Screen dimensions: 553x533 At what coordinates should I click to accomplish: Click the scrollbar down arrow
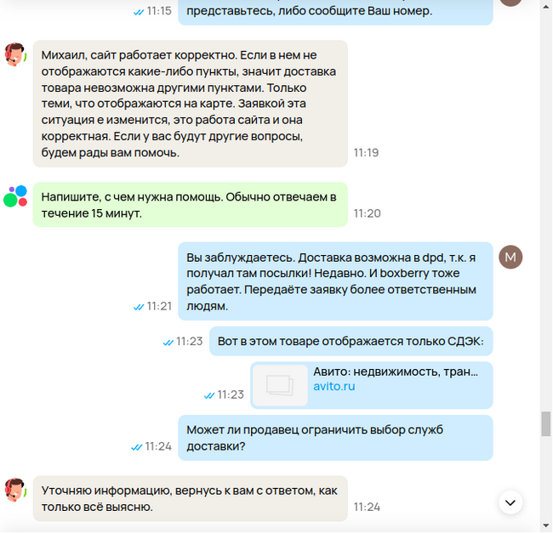(x=546, y=526)
